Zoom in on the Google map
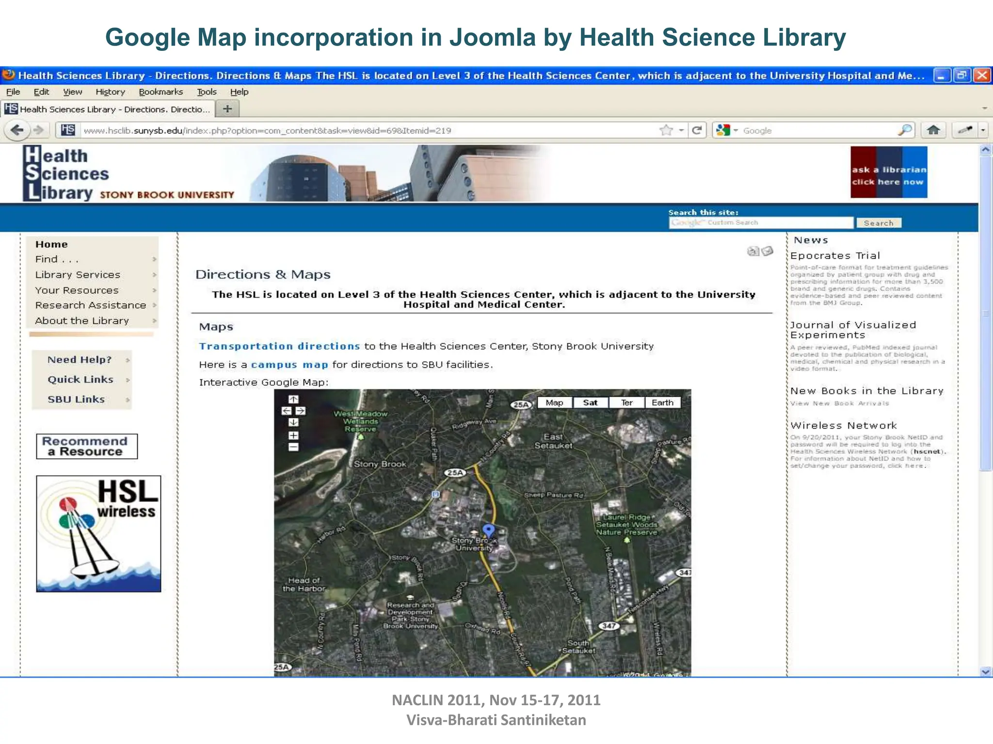This screenshot has height=744, width=993. click(293, 435)
